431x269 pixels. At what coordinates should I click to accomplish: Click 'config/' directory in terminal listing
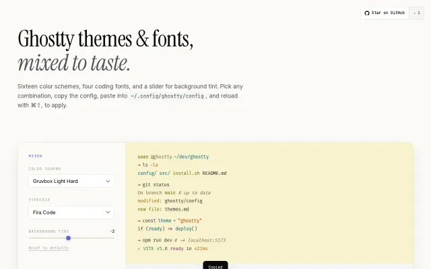point(147,174)
